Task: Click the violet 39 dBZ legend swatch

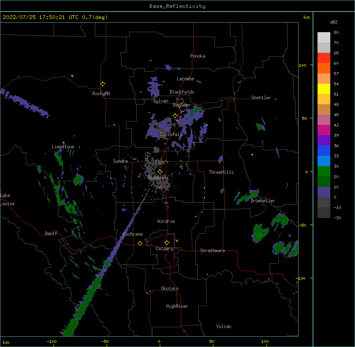Action: coord(324,141)
